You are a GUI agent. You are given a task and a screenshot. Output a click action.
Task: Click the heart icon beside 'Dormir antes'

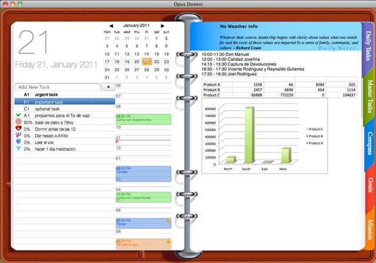click(18, 129)
